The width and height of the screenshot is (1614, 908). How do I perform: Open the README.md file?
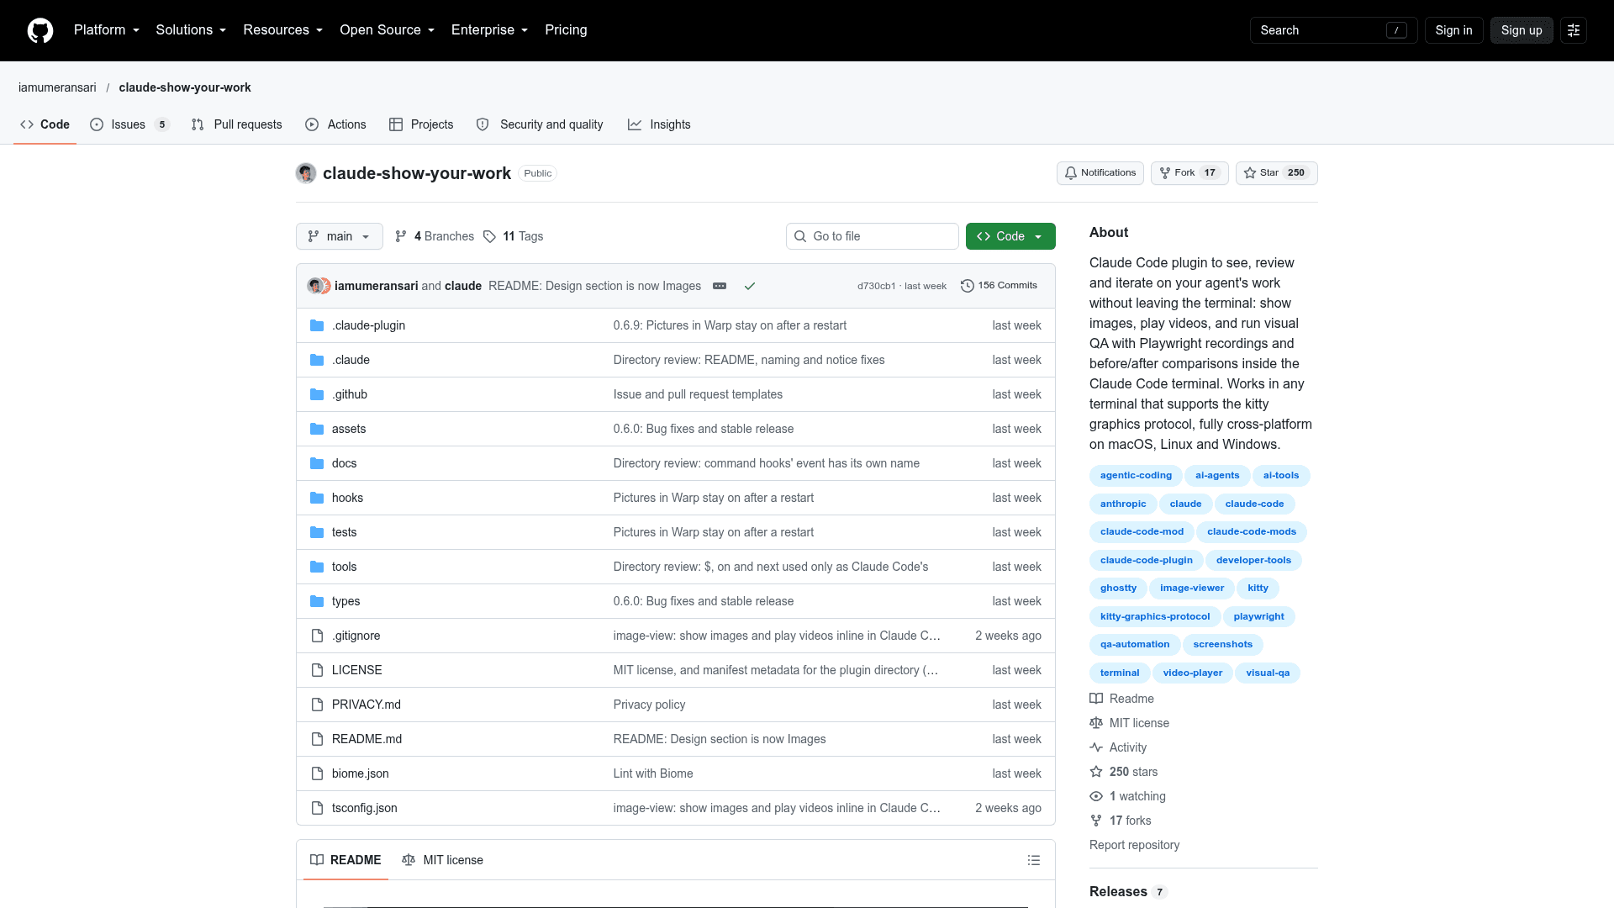[x=367, y=739]
